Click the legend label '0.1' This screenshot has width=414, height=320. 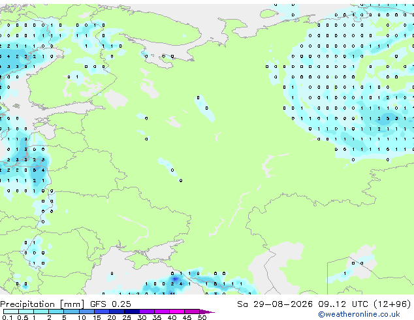7,317
